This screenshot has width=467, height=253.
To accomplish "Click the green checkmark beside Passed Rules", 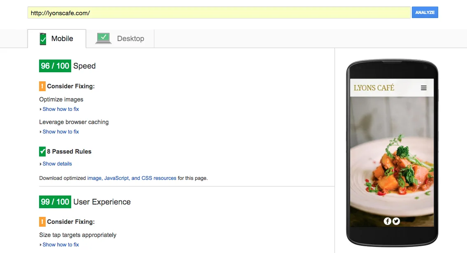I will click(42, 152).
